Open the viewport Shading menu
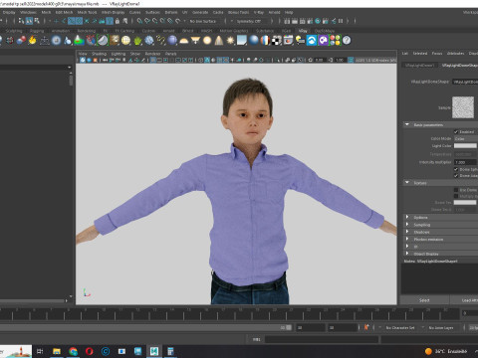This screenshot has height=358, width=478. point(99,54)
